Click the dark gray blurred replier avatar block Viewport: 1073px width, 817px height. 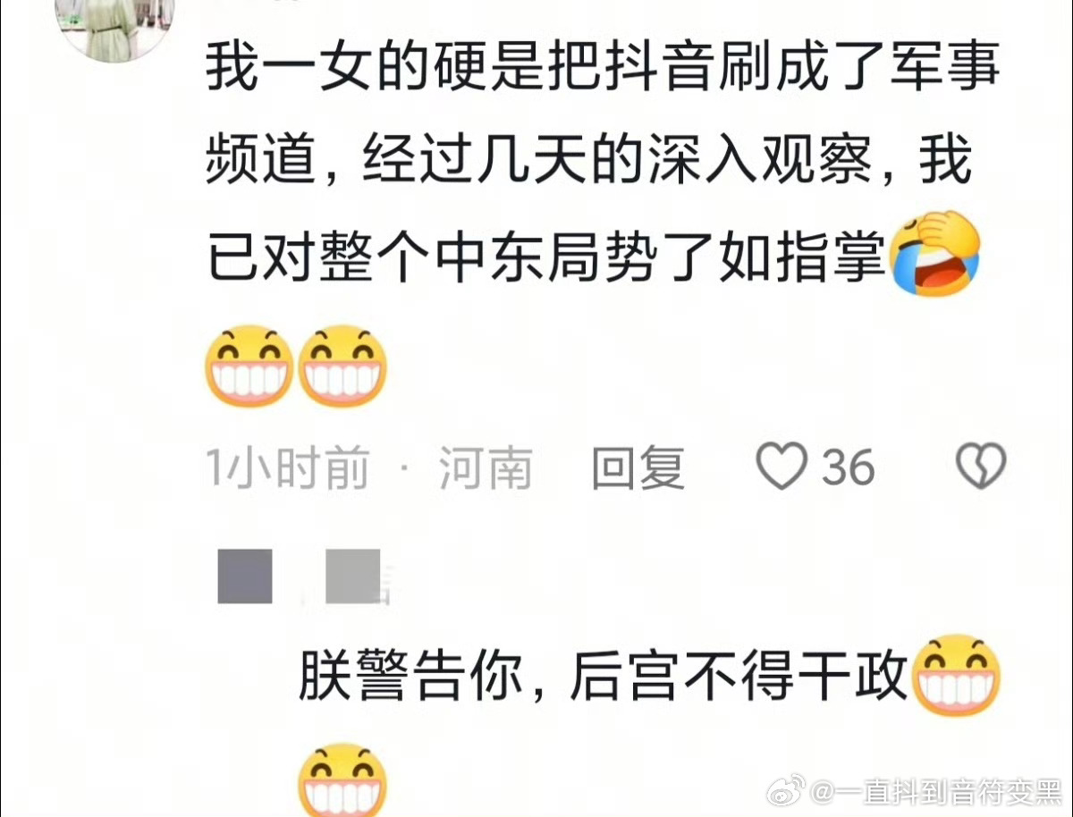tap(245, 577)
